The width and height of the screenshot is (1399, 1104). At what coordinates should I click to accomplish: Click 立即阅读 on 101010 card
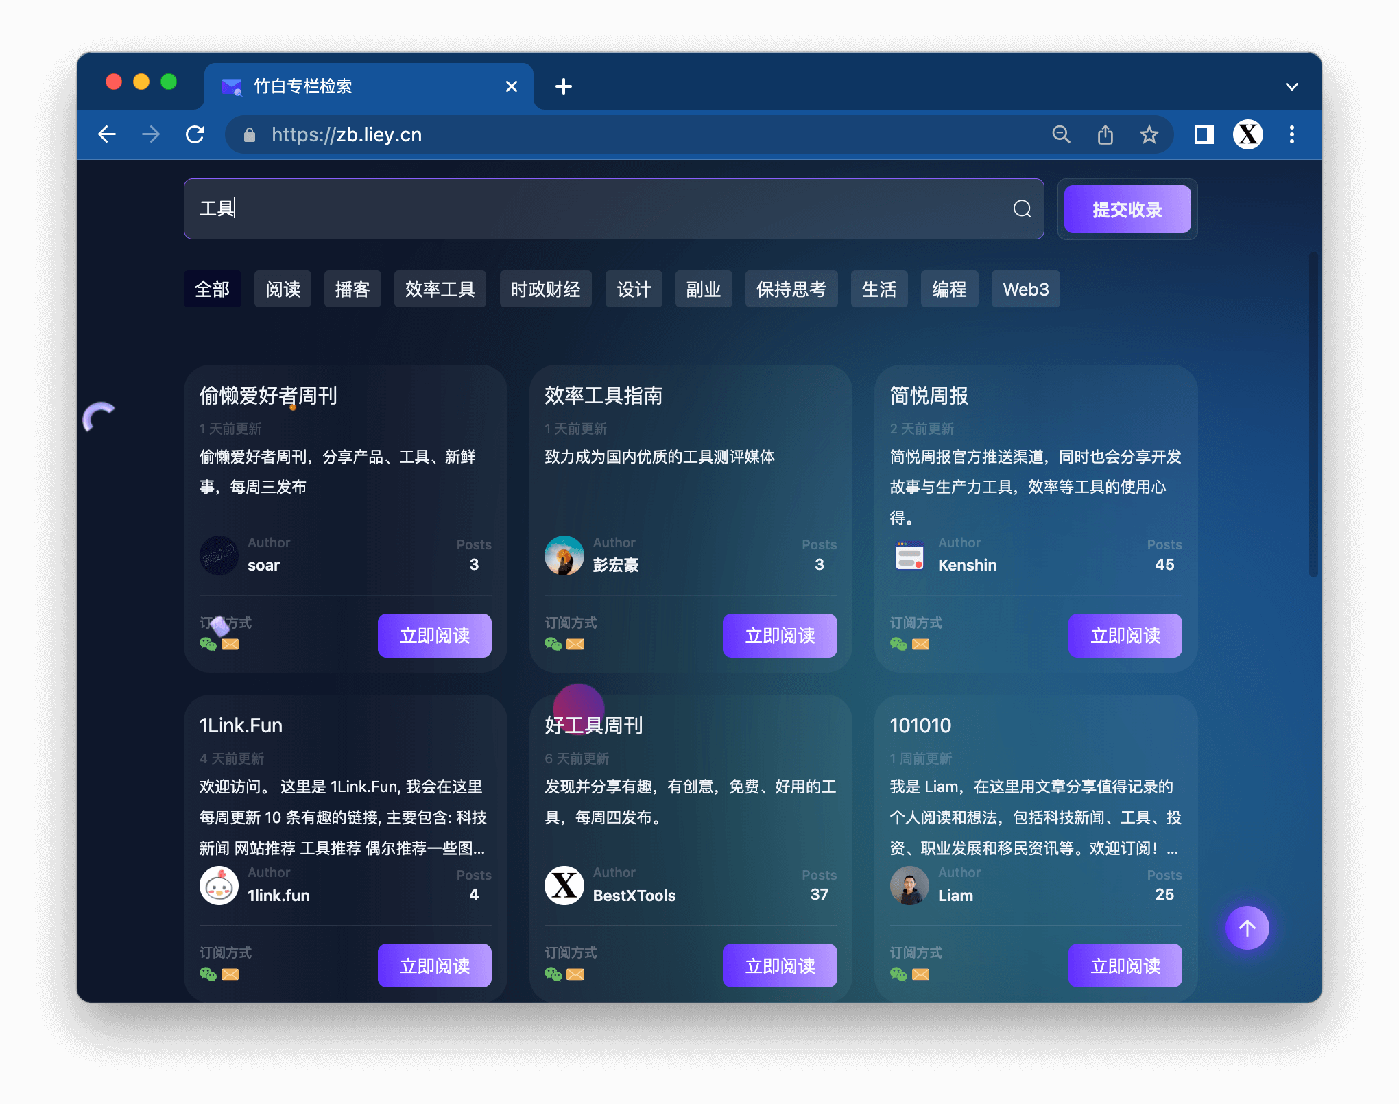[x=1125, y=965]
